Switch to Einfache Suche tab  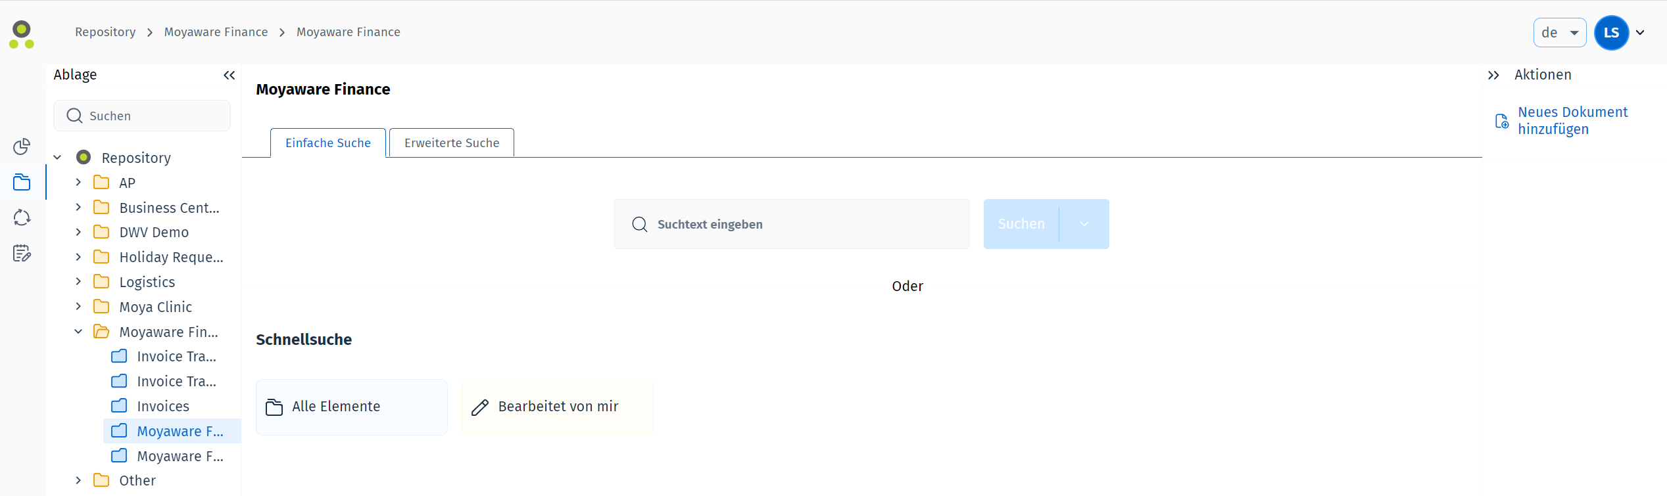coord(328,143)
